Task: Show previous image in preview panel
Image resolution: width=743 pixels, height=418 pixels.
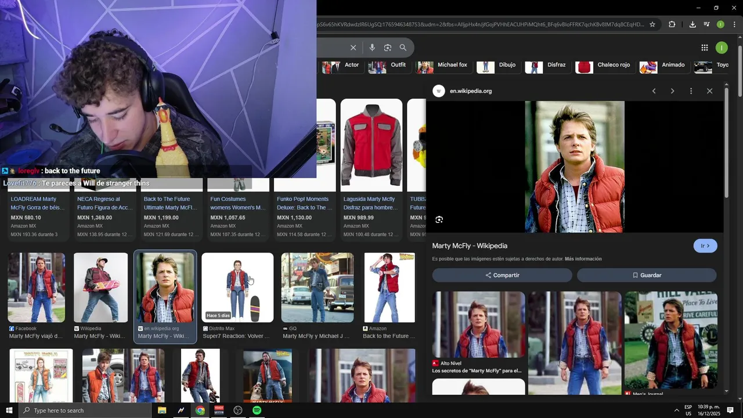Action: coord(654,91)
